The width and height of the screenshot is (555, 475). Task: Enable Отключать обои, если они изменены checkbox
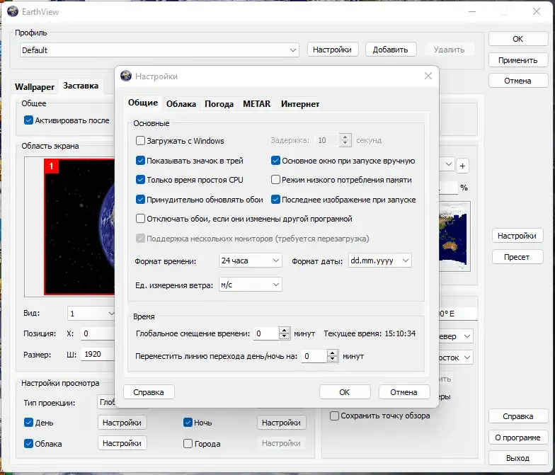[140, 218]
